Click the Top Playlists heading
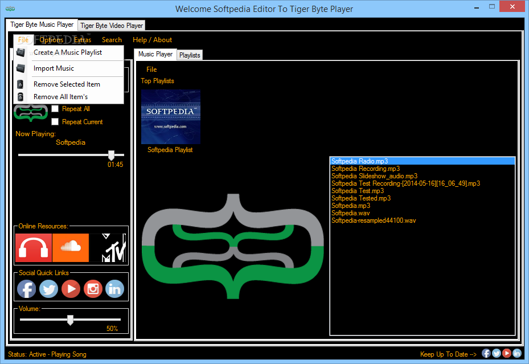Screen dimensions: 529x364 (x=157, y=81)
